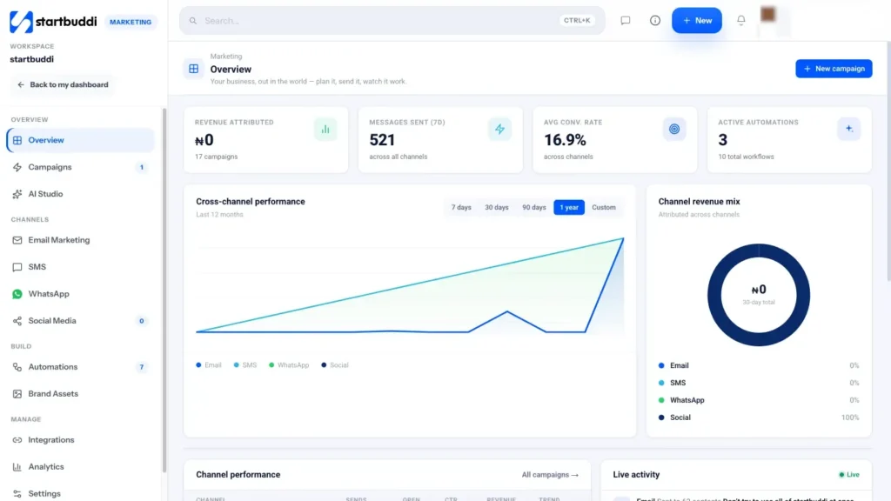Screen dimensions: 891x501
Task: Click the Analytics chart icon
Action: (x=17, y=467)
